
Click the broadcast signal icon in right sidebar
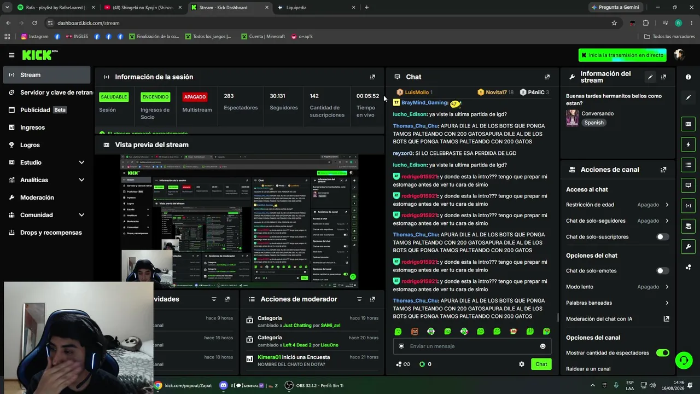click(688, 206)
